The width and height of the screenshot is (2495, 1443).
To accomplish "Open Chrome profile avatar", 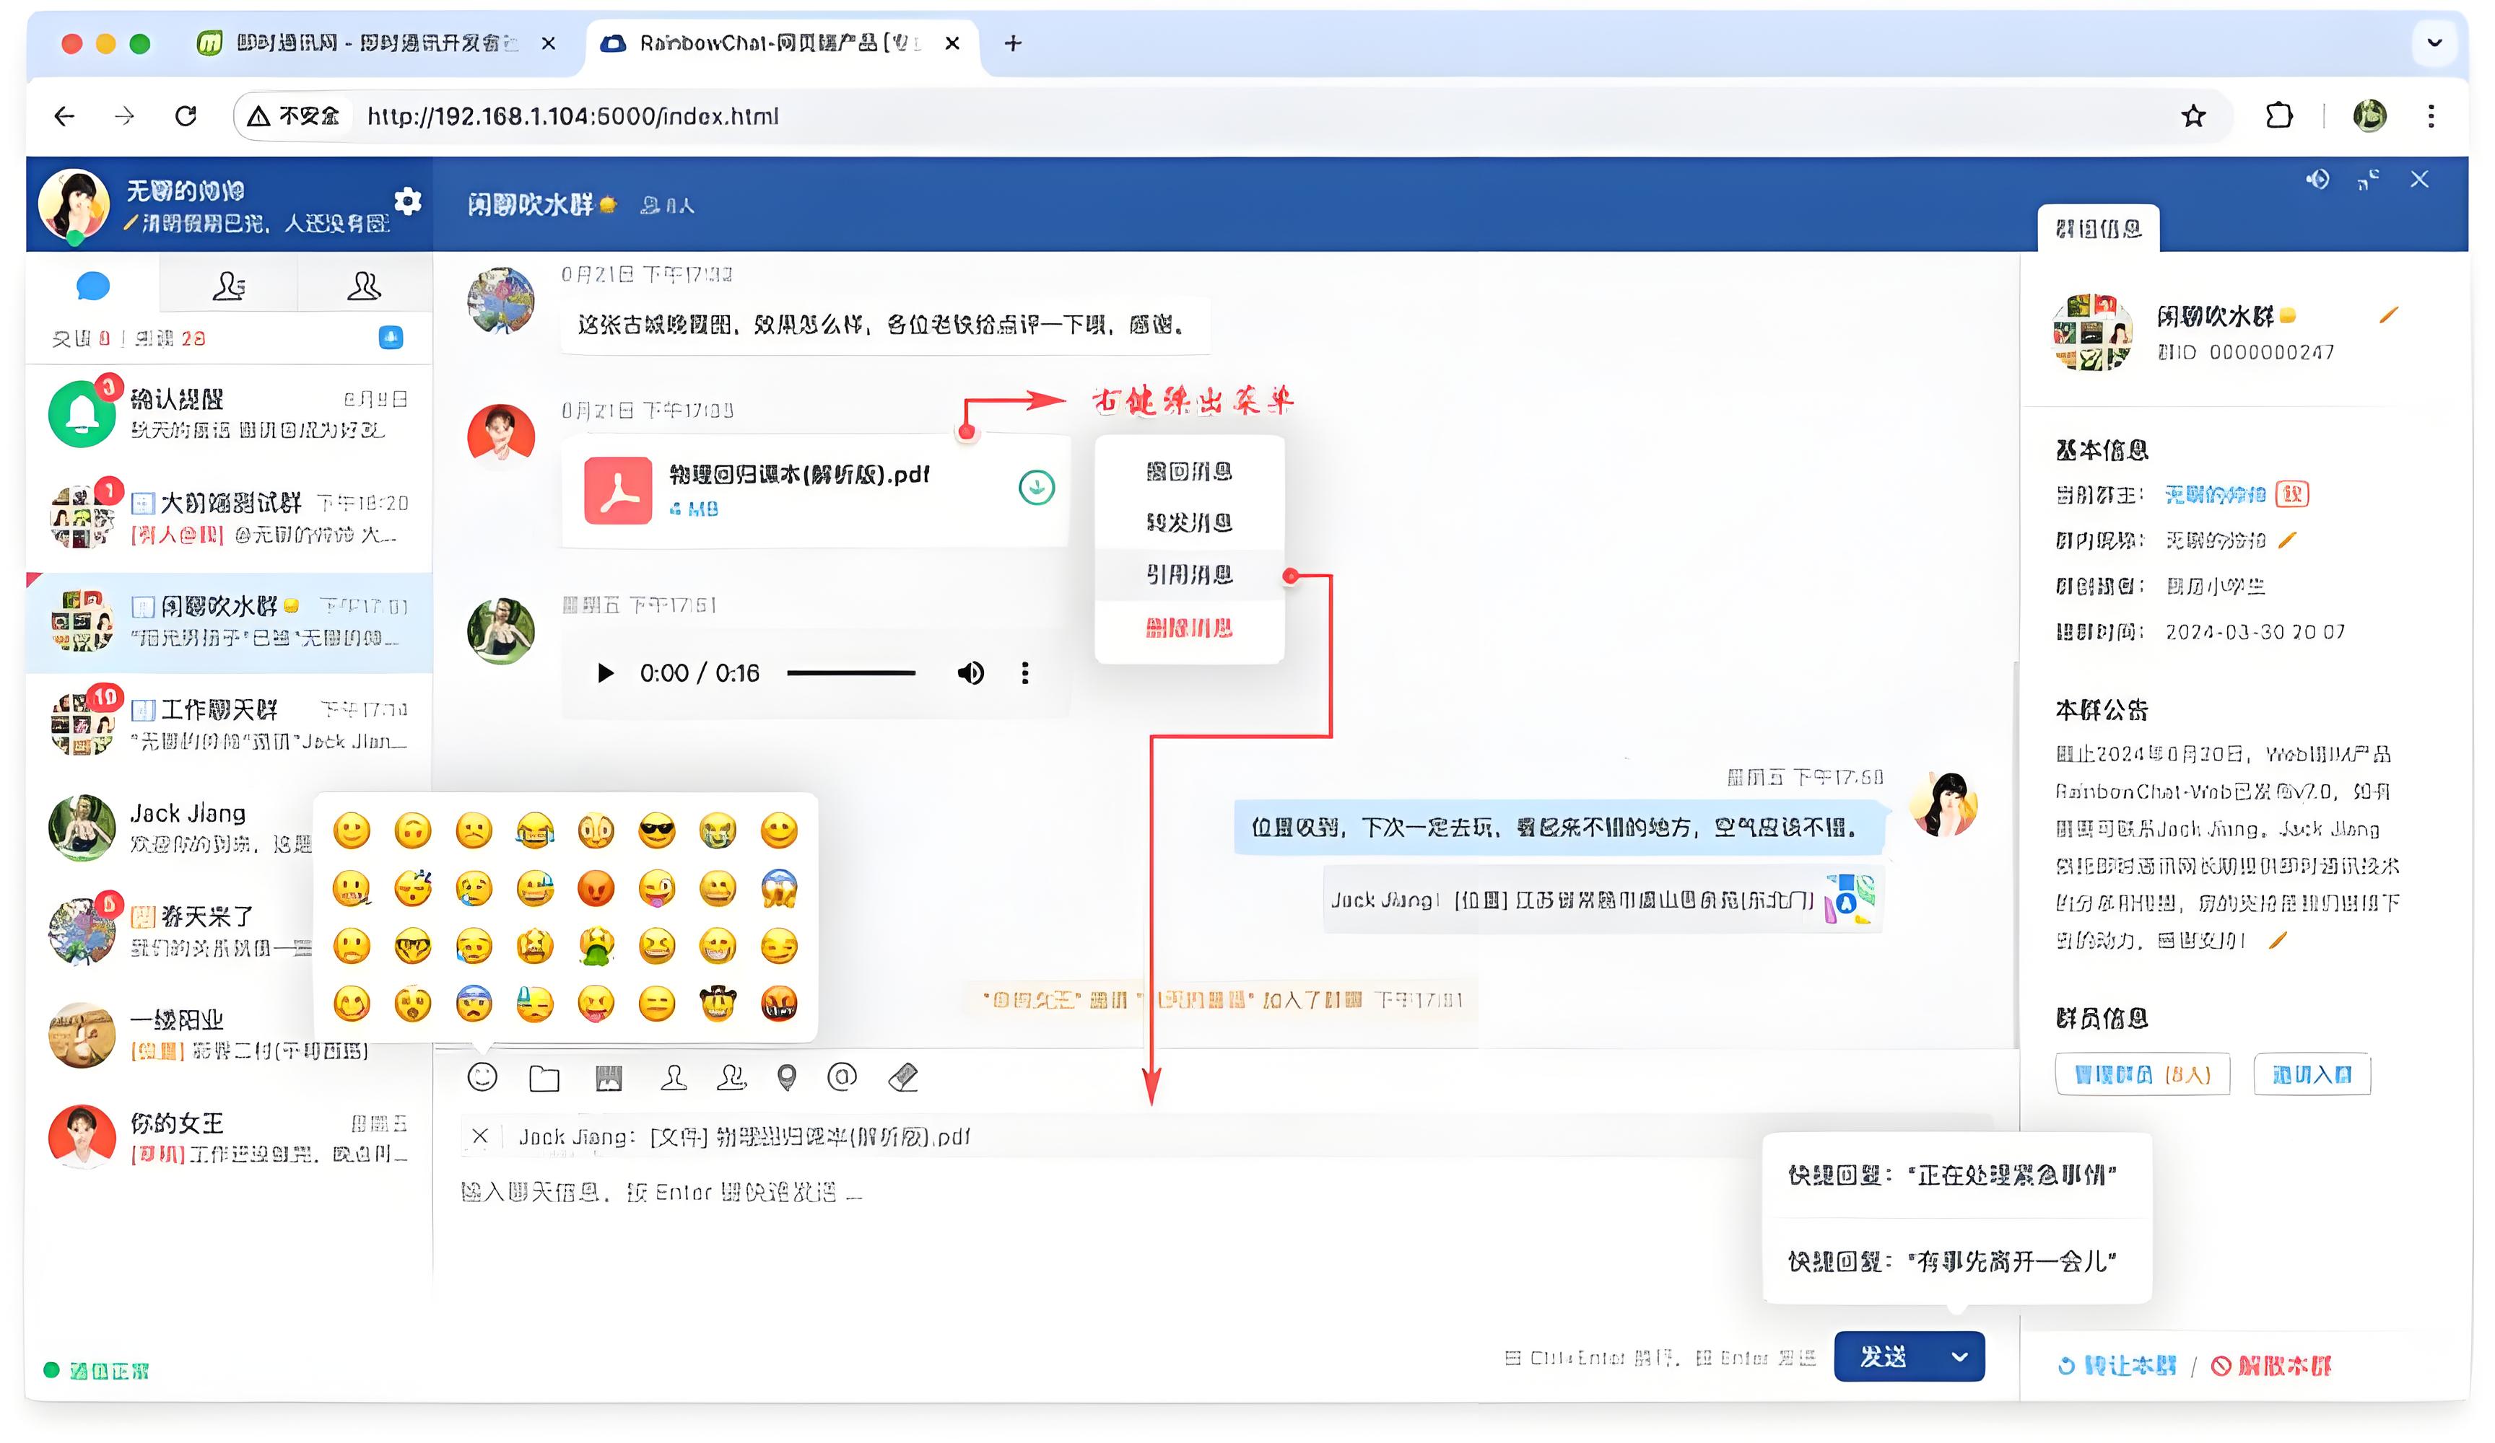I will pos(2369,115).
